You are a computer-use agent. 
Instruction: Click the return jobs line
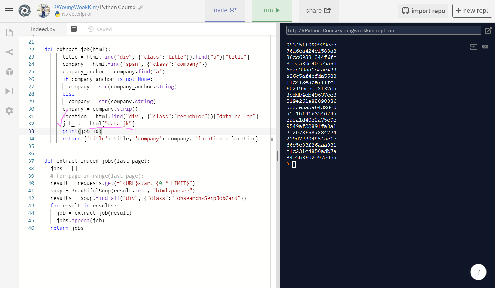tap(67, 228)
